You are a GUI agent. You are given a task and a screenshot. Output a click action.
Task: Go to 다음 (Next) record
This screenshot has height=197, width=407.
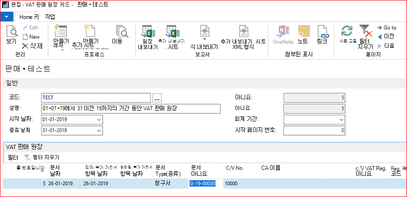[x=386, y=46]
